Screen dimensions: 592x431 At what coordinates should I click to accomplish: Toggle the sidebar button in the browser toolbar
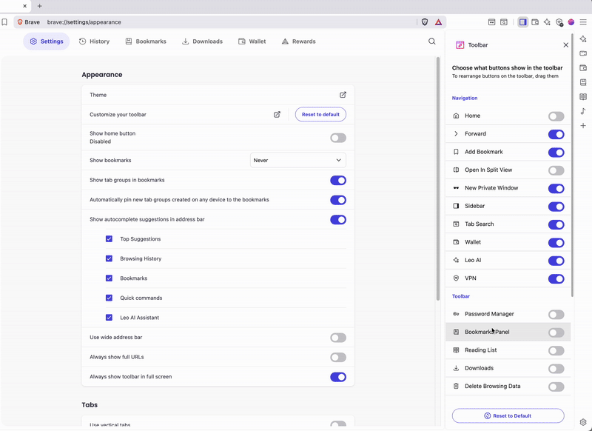point(523,22)
